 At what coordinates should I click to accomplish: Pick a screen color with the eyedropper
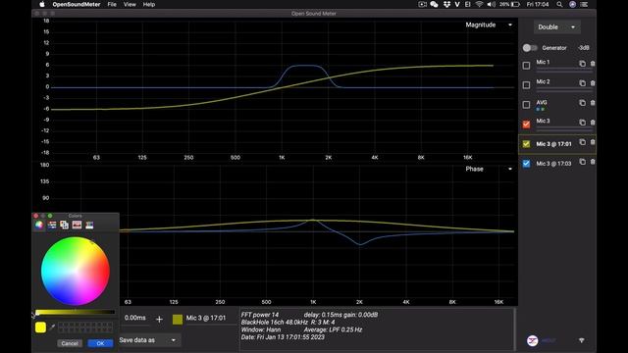pos(52,328)
